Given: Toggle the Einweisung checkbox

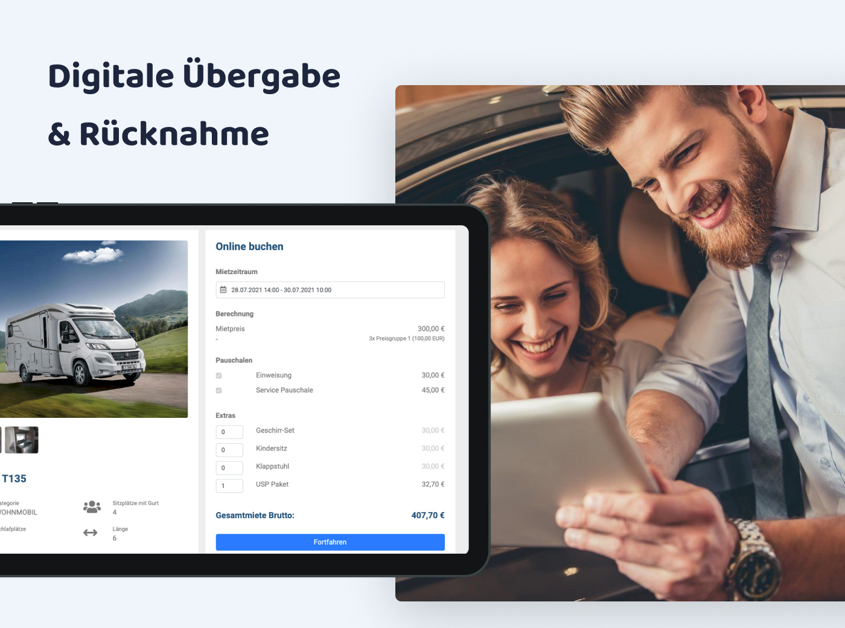Looking at the screenshot, I should point(219,376).
